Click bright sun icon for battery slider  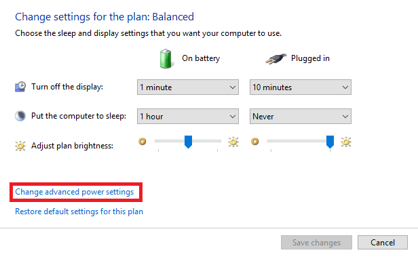(233, 142)
